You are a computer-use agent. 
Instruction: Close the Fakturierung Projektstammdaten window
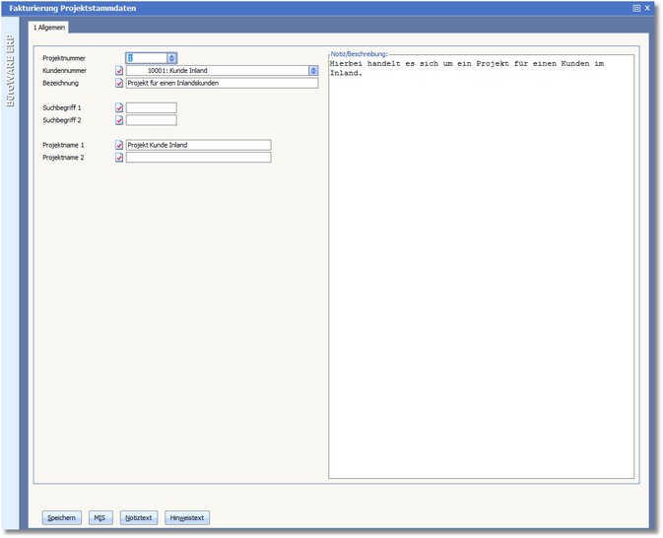tap(647, 8)
